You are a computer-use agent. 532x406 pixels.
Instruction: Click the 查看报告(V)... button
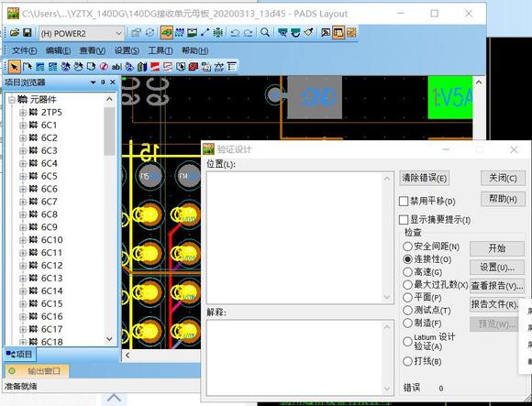tap(497, 286)
